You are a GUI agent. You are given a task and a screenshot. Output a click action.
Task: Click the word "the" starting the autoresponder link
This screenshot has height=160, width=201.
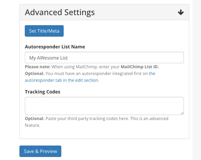point(152,73)
